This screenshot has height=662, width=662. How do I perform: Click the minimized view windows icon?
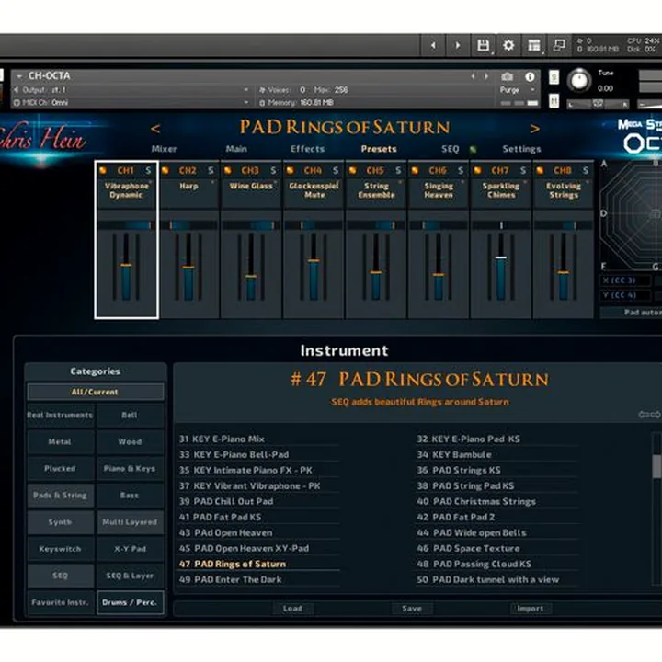[x=559, y=45]
